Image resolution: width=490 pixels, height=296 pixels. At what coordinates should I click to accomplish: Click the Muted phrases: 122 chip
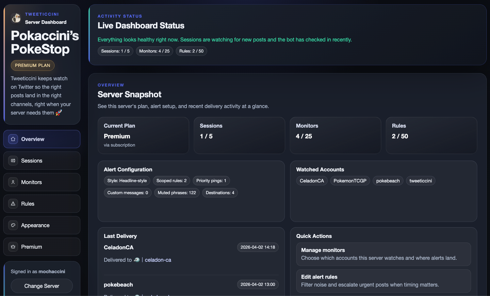tap(177, 193)
